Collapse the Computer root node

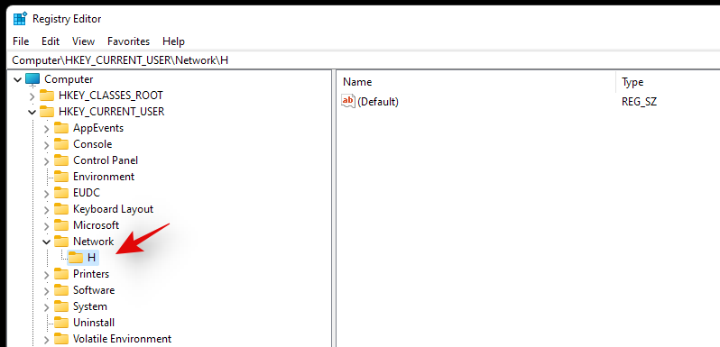pyautogui.click(x=18, y=80)
